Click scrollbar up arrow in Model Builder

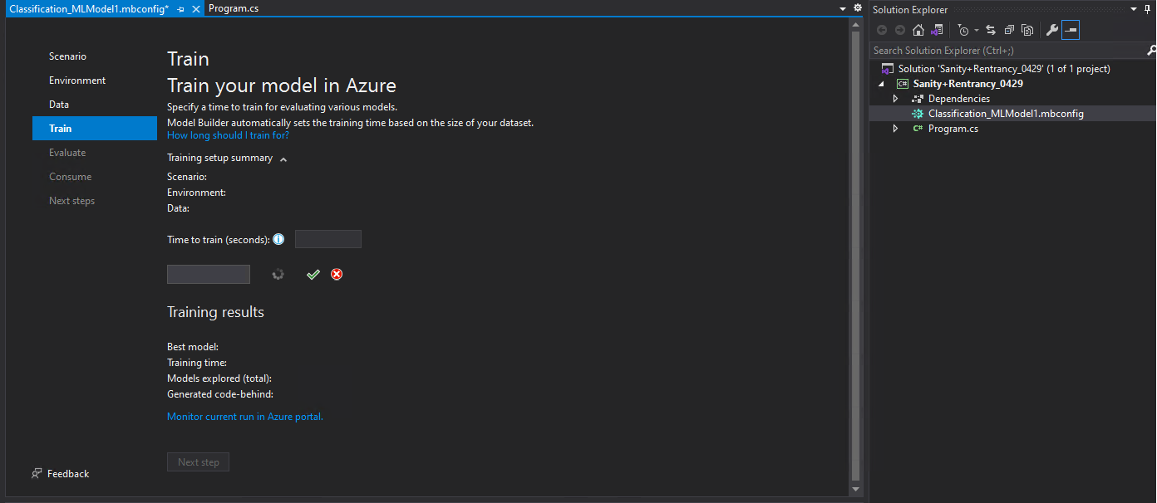(856, 24)
